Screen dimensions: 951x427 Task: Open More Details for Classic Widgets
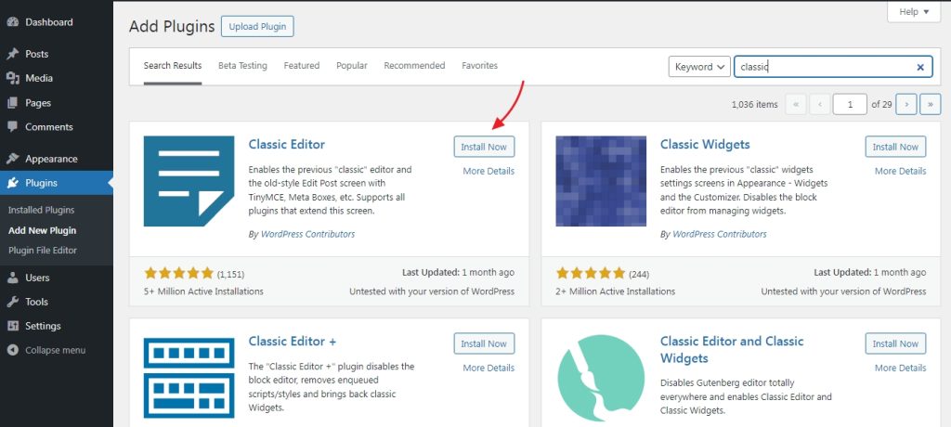tap(900, 171)
